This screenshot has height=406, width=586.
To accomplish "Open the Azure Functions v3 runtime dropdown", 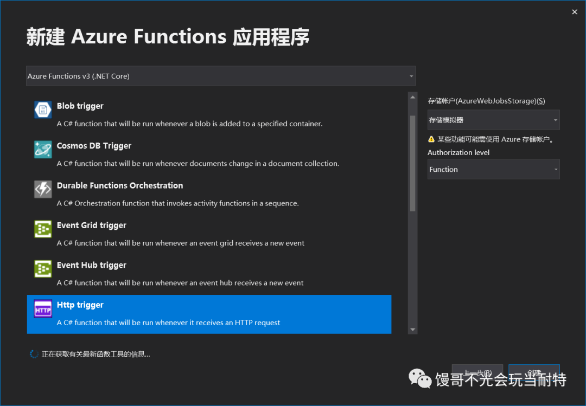I will click(220, 76).
